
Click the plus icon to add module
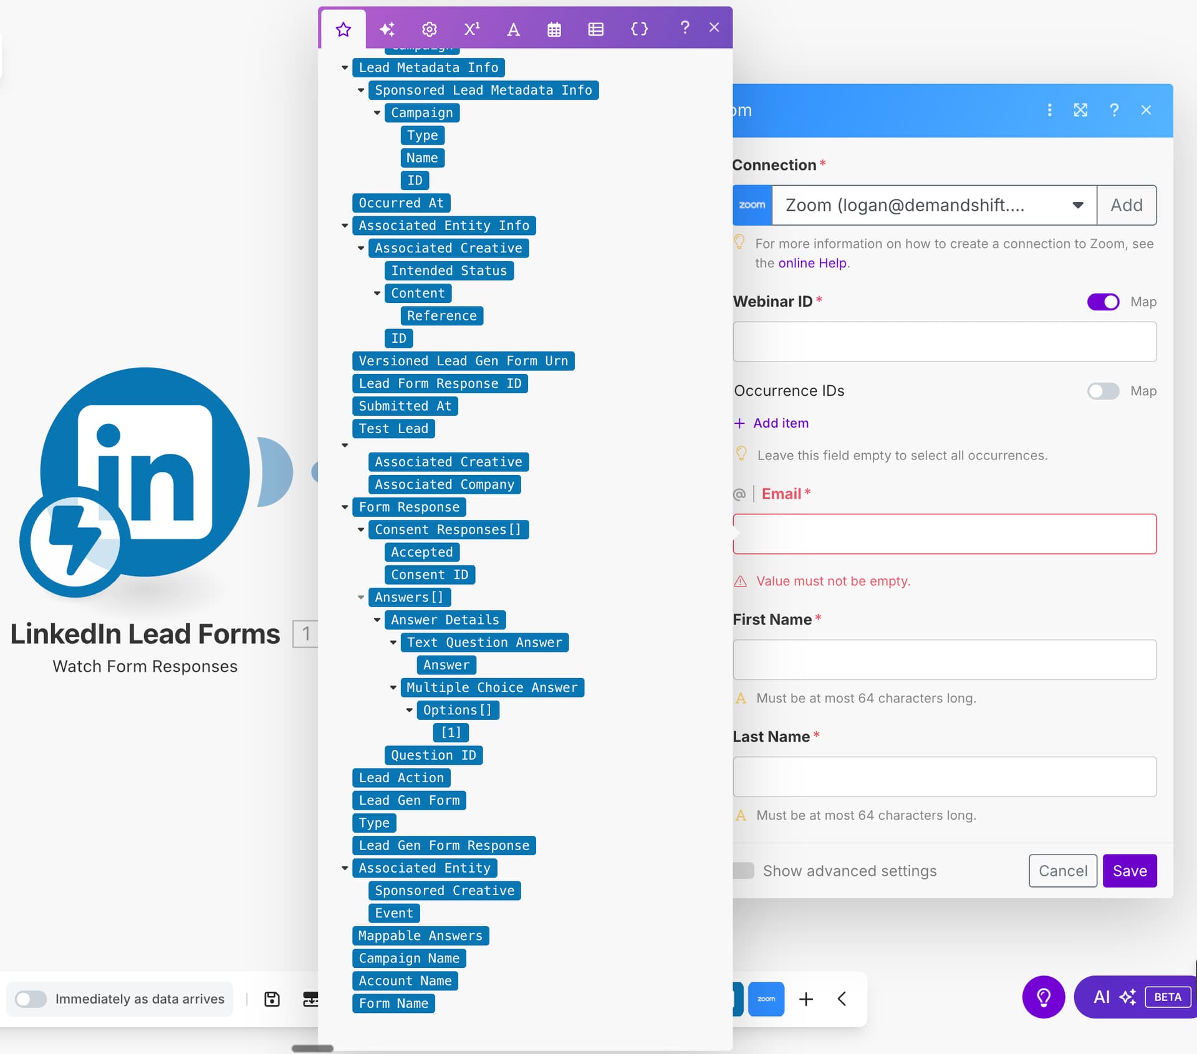click(x=805, y=999)
